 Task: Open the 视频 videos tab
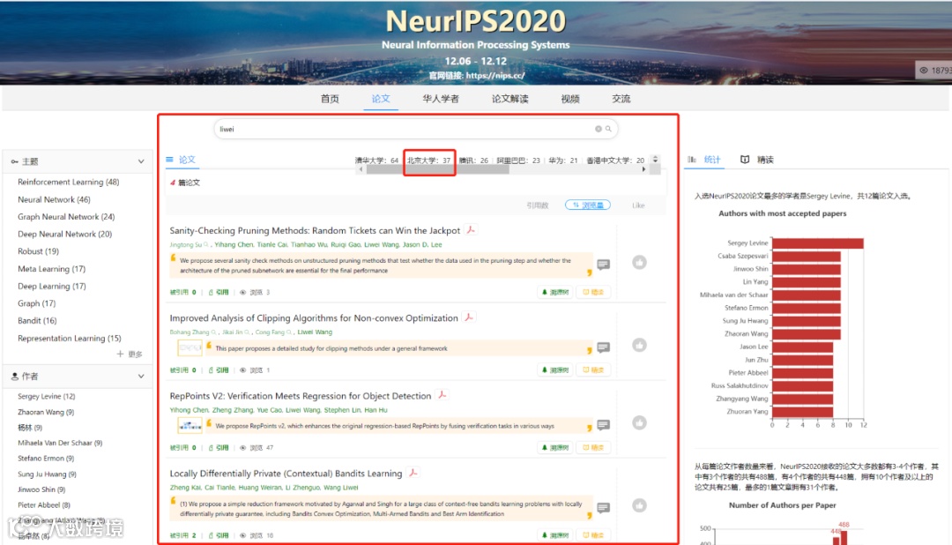coord(570,99)
